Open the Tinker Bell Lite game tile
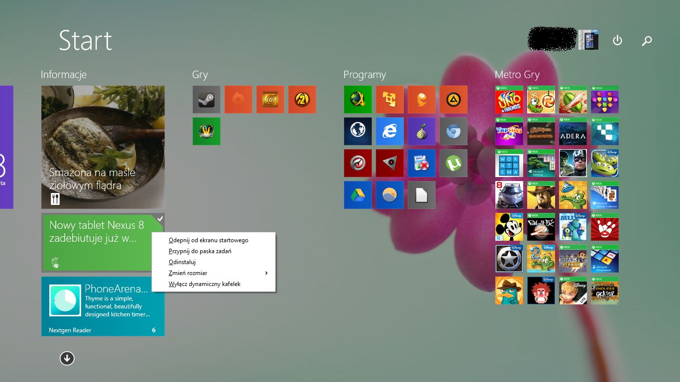 click(573, 290)
